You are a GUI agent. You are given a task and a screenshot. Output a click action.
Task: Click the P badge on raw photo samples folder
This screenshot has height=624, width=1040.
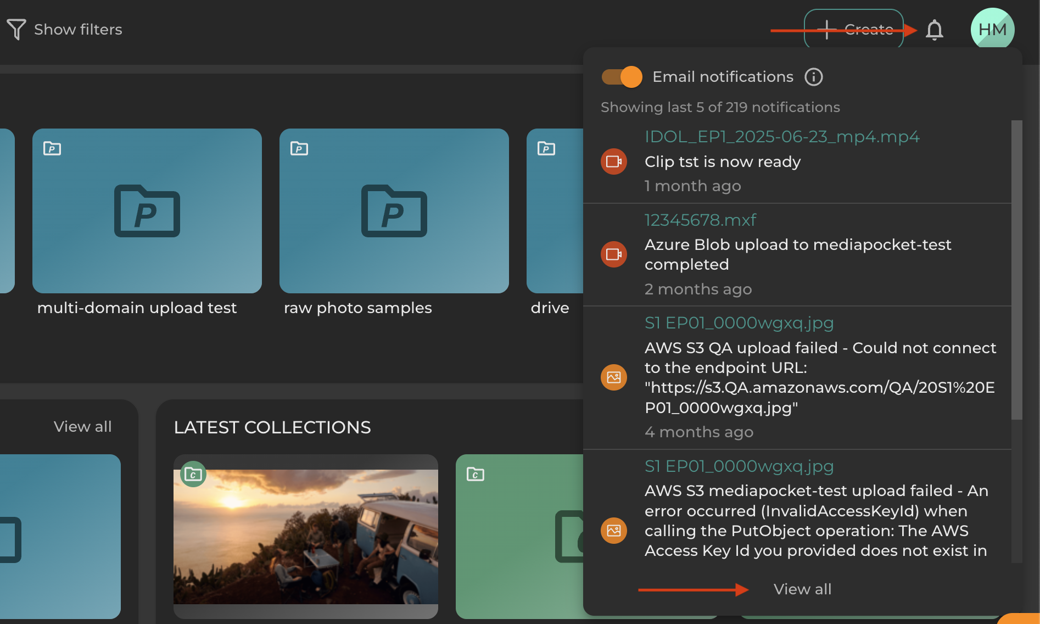tap(298, 148)
